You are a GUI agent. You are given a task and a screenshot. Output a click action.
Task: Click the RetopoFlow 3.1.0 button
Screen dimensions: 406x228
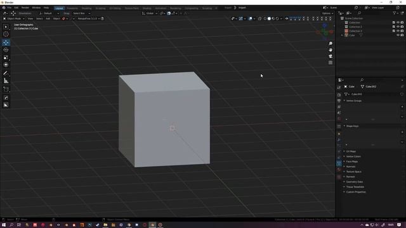click(x=88, y=18)
